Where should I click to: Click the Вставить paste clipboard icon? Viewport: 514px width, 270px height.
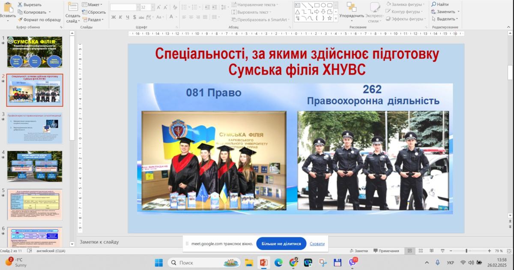pyautogui.click(x=8, y=7)
